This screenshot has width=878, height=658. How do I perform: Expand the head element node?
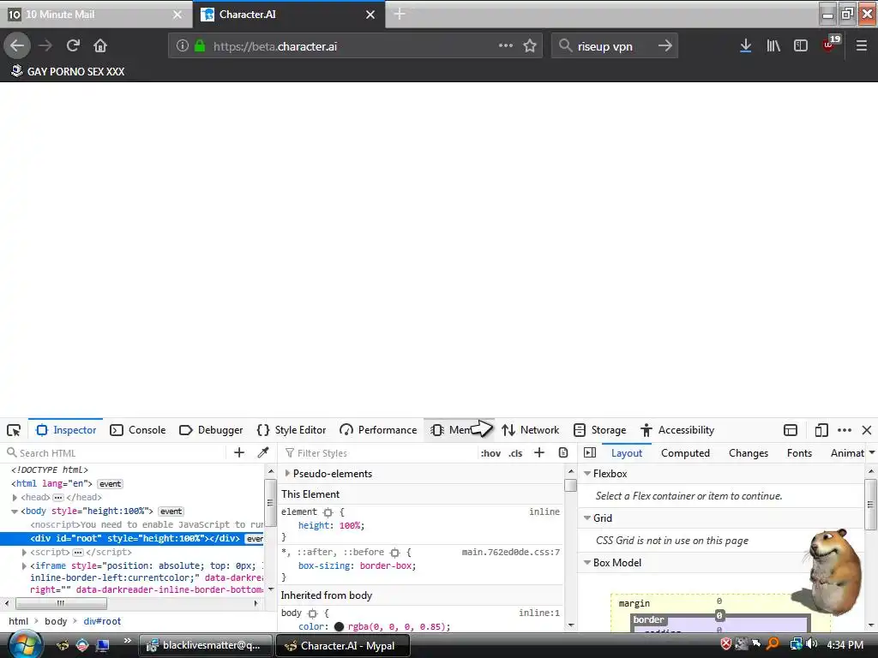pos(15,497)
